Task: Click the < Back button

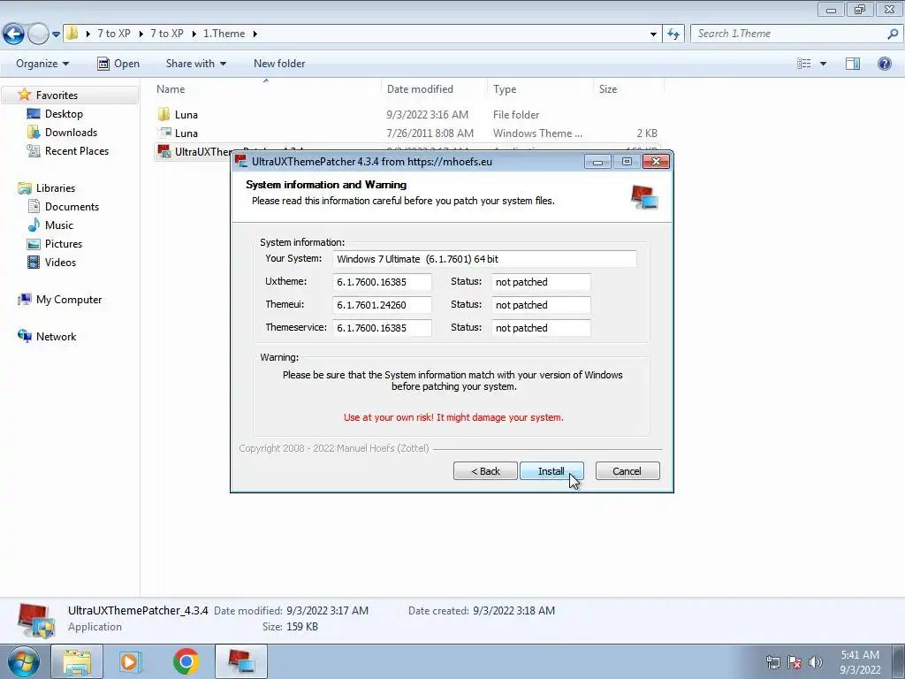Action: pyautogui.click(x=485, y=471)
